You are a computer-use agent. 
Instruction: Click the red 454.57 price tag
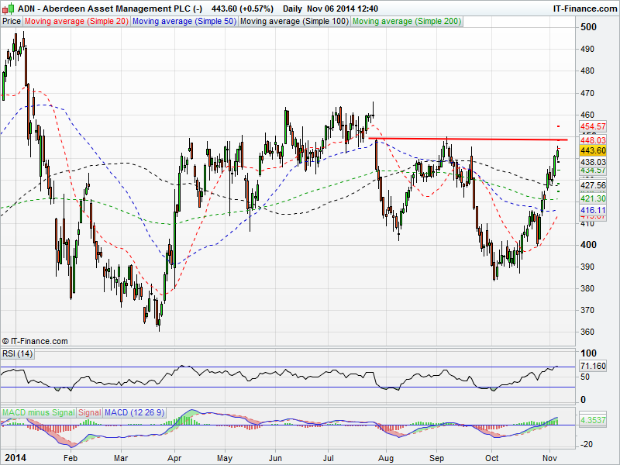tap(592, 126)
